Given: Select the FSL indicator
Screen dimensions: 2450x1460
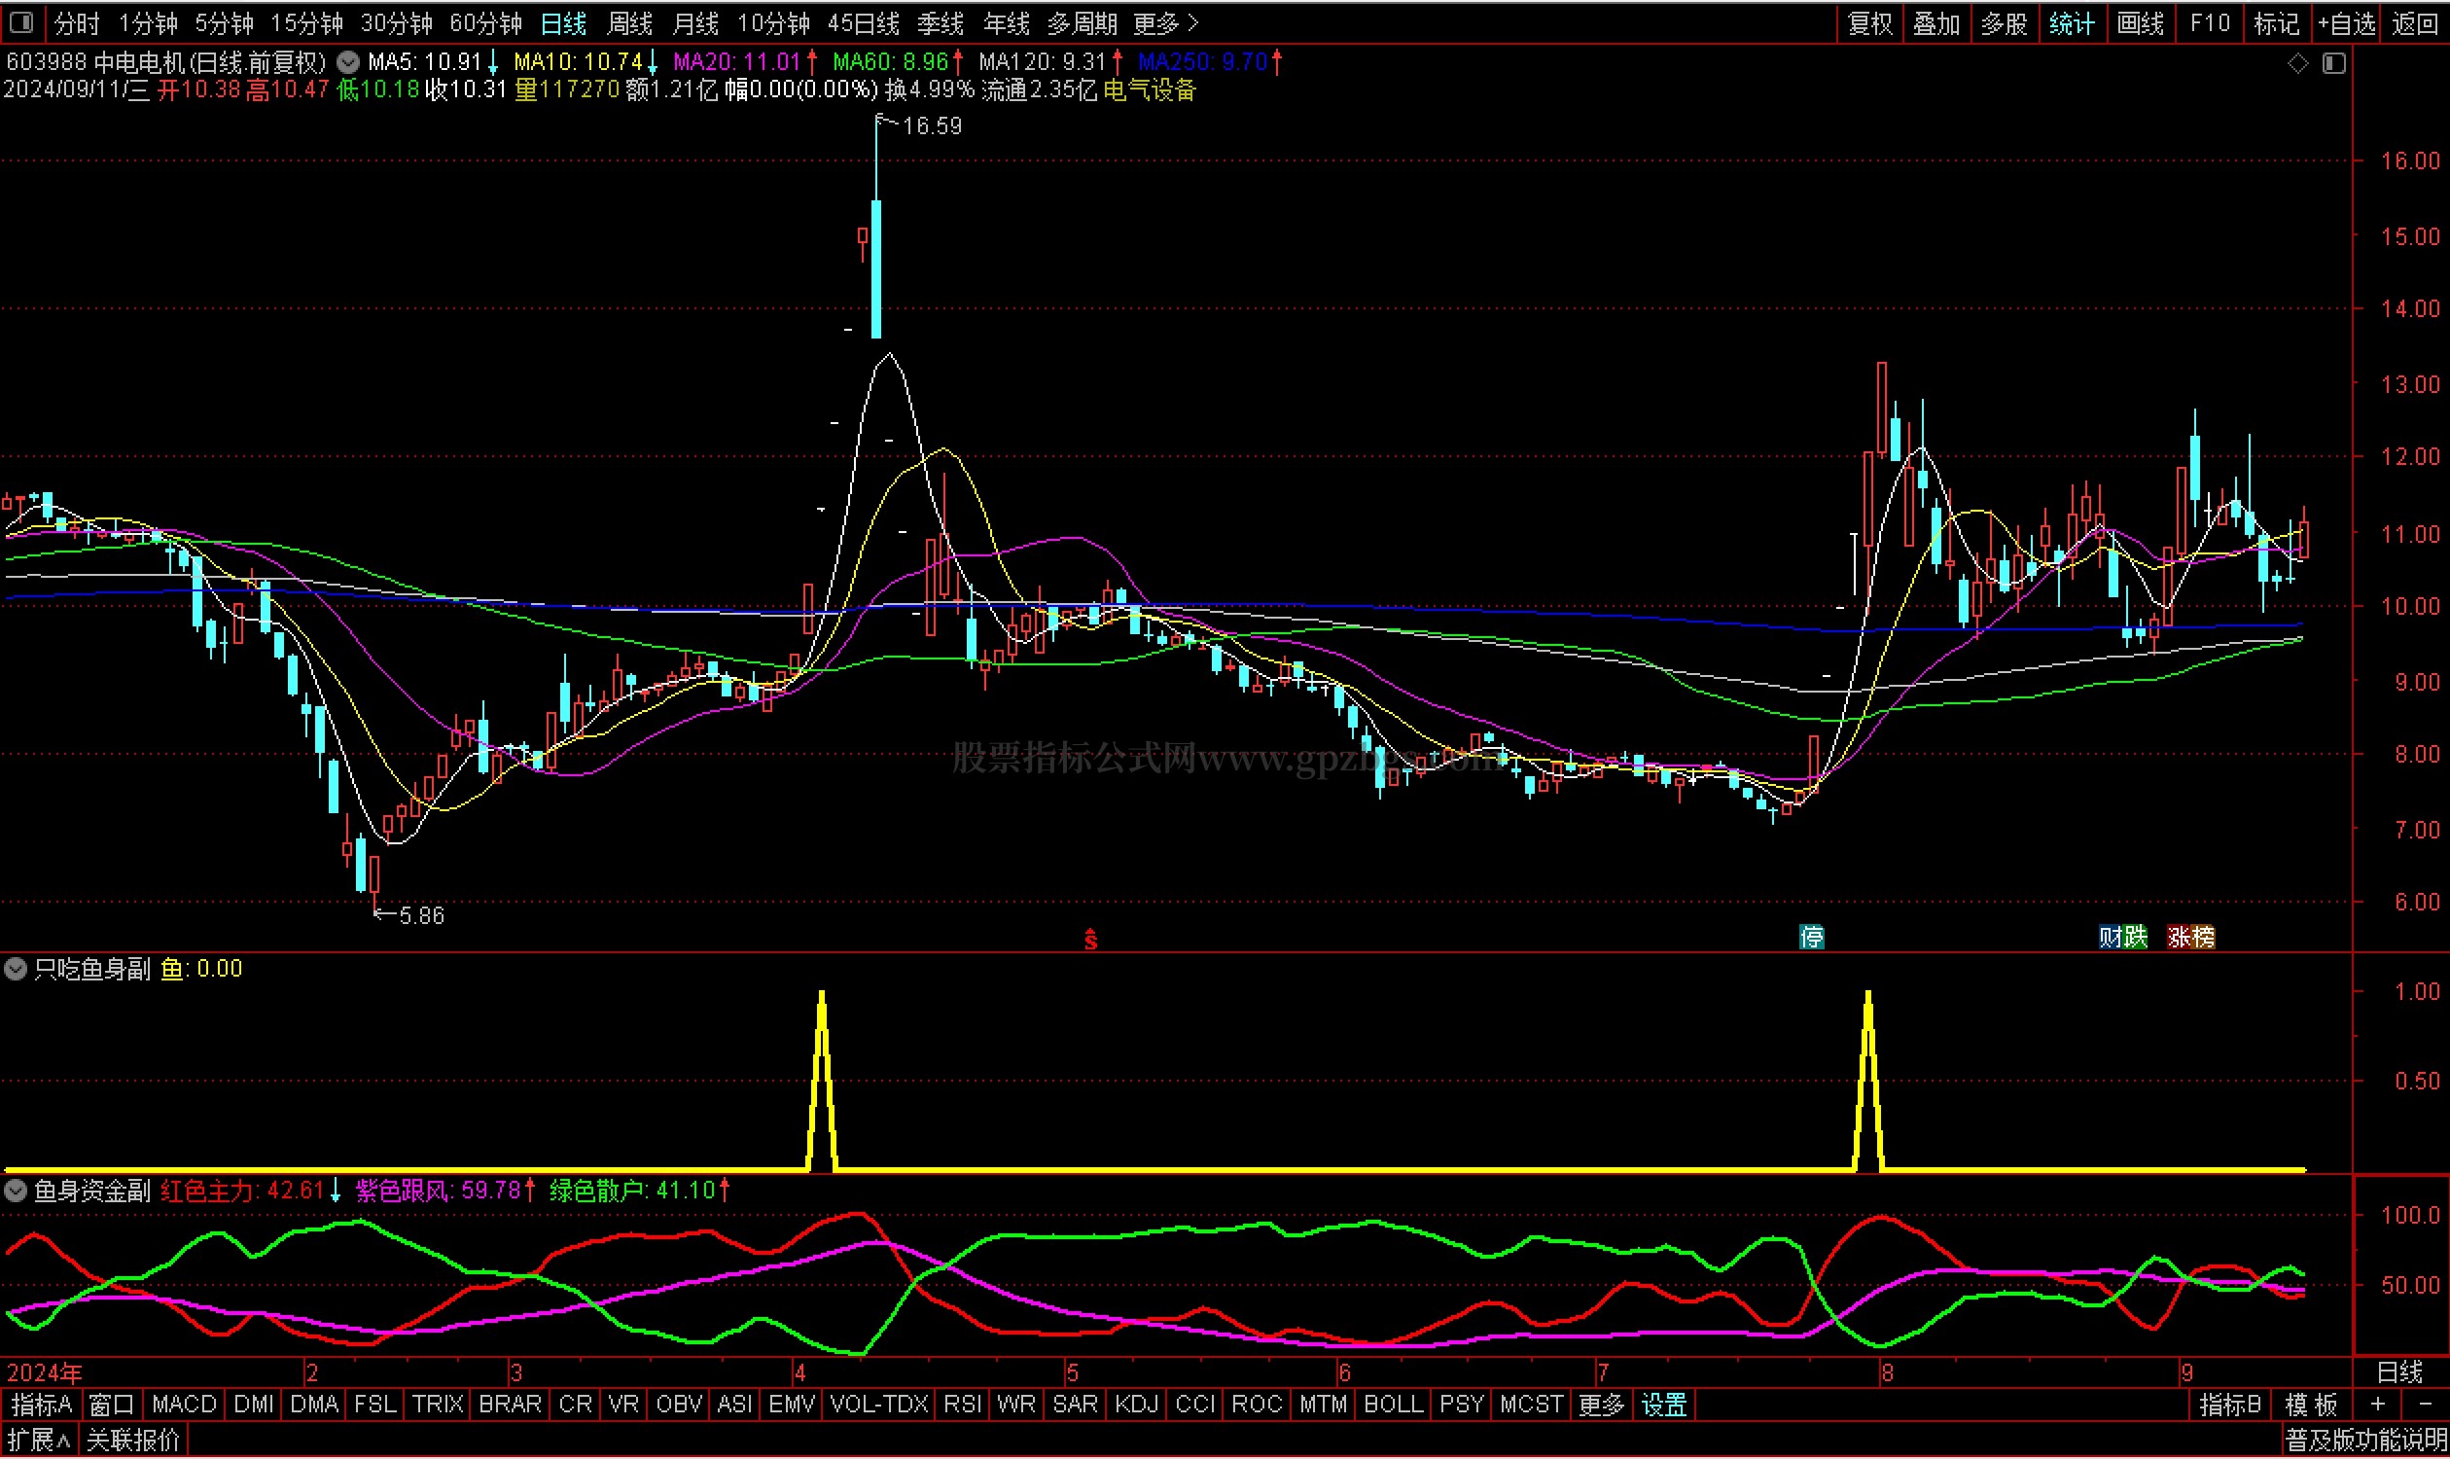Looking at the screenshot, I should [374, 1407].
